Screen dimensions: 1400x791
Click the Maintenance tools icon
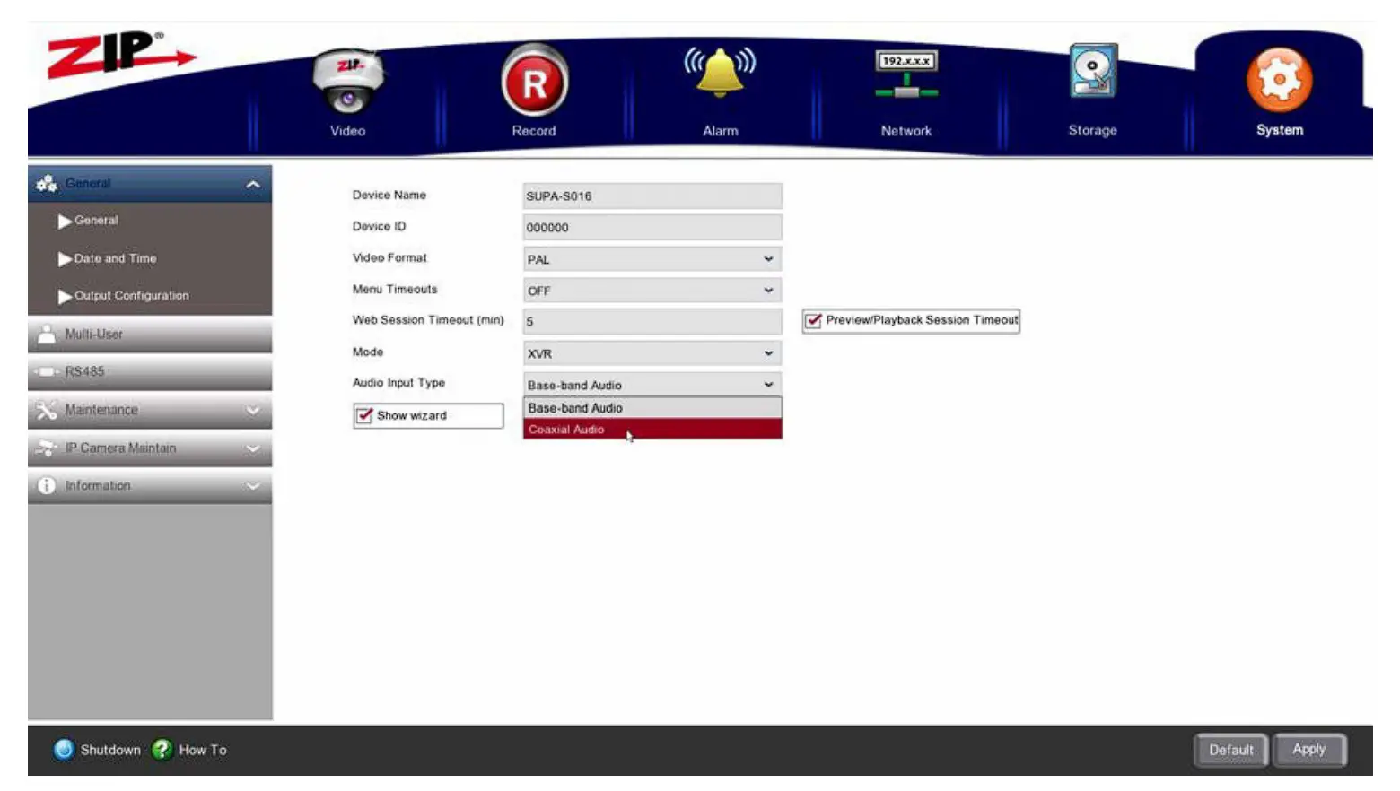(47, 410)
